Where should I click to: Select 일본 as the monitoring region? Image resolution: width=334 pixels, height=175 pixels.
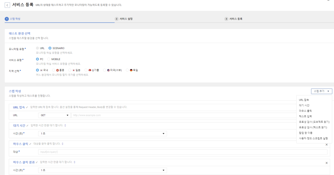click(70, 70)
